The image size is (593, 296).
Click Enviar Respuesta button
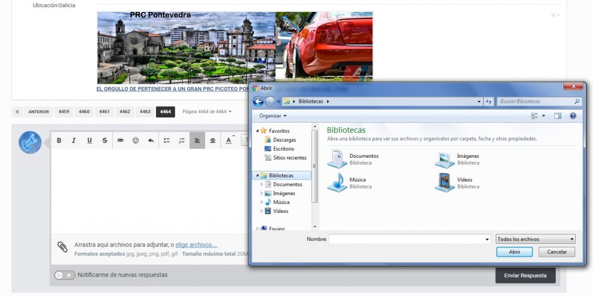point(525,276)
